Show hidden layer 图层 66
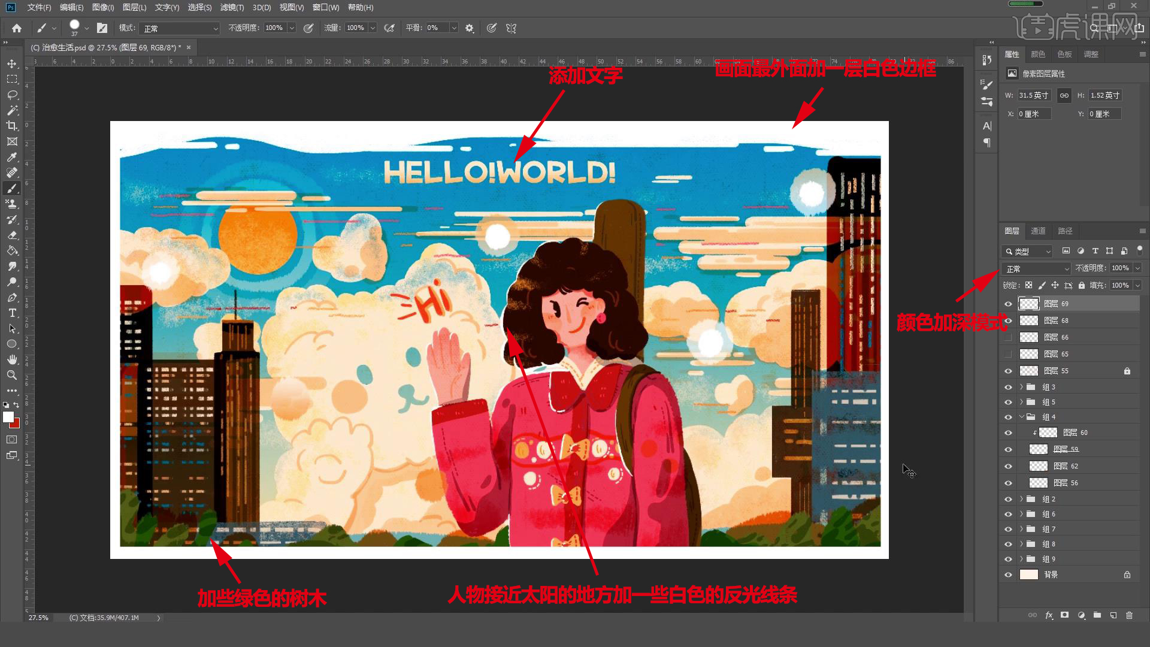This screenshot has height=647, width=1150. click(x=1008, y=337)
